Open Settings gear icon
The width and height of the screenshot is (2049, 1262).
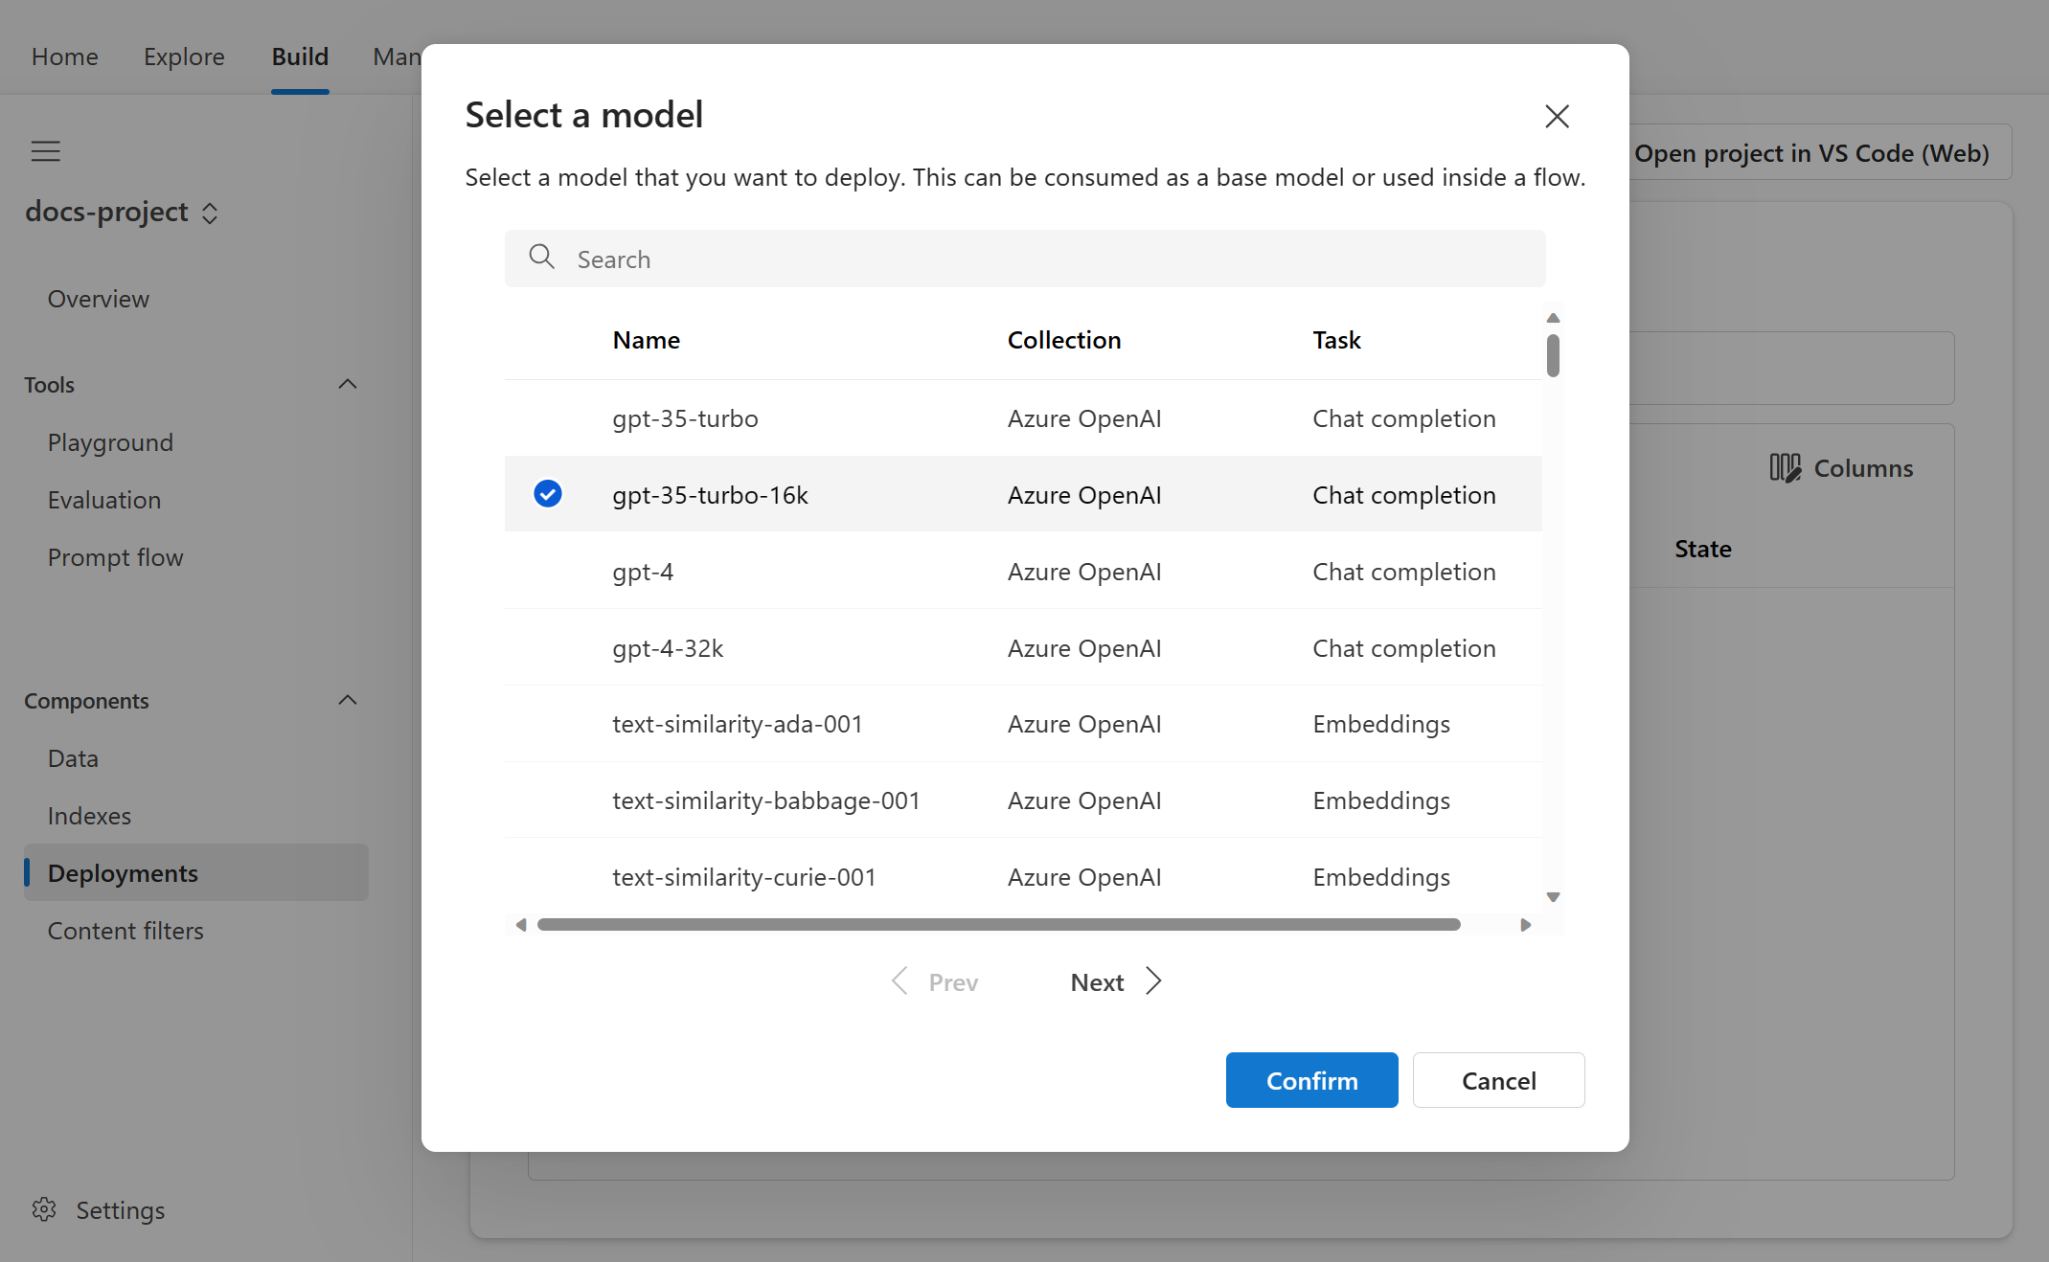pos(44,1209)
